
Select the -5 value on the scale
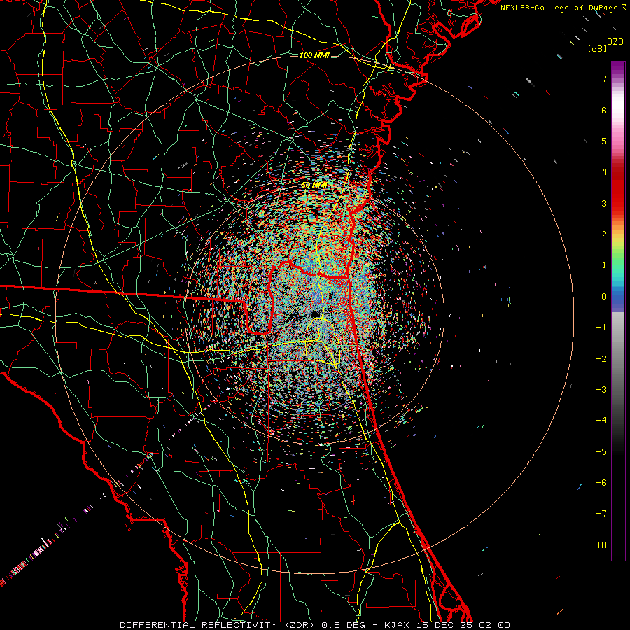[x=601, y=452]
